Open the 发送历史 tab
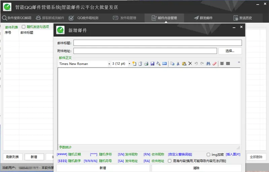This screenshot has height=172, width=269. [x=242, y=18]
